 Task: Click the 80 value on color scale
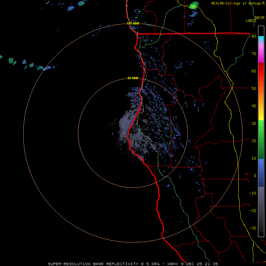(254, 36)
